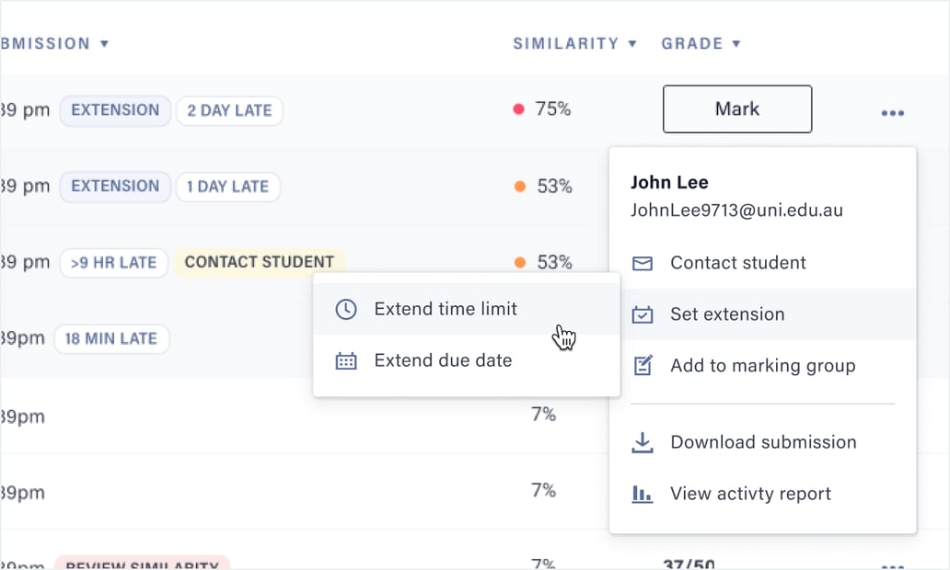Click the REVIEW SIMILARITY badge
The height and width of the screenshot is (570, 950).
[143, 564]
